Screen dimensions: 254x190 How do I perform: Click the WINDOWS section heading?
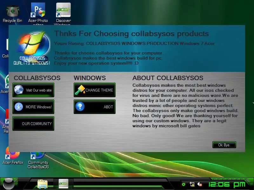click(x=90, y=78)
